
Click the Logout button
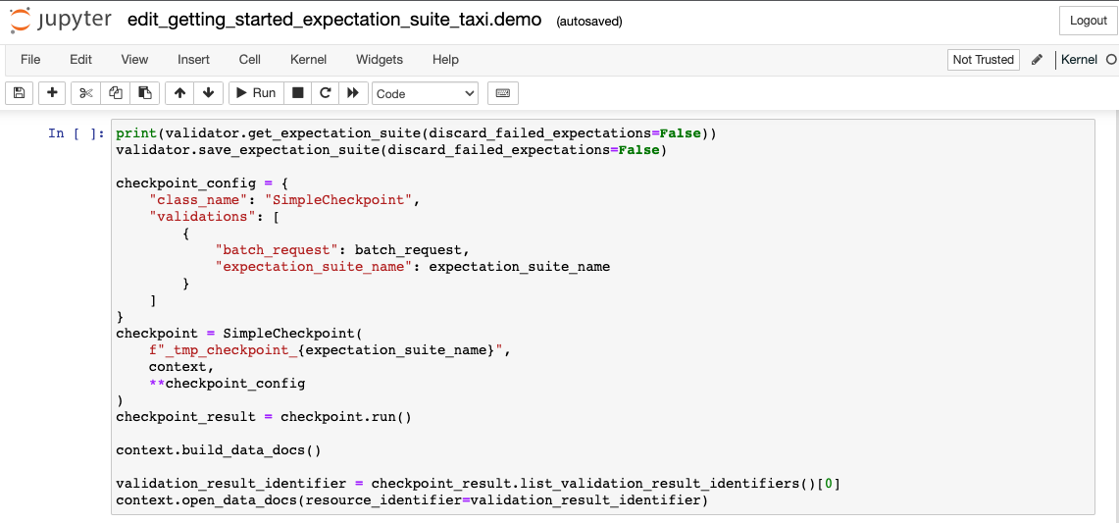1088,21
